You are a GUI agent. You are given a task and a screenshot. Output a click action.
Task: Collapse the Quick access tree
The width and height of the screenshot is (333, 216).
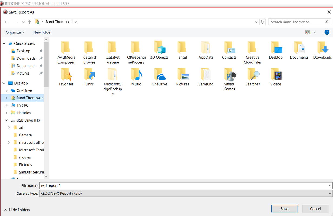click(4, 43)
